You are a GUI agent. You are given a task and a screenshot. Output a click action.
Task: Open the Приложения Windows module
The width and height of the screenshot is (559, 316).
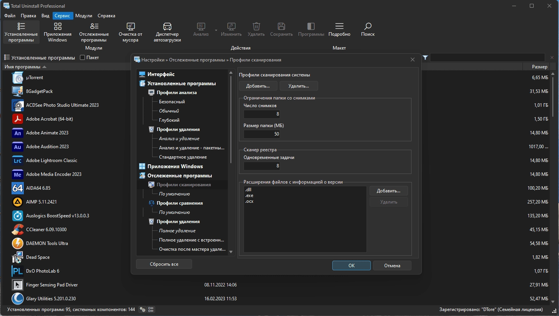point(57,31)
